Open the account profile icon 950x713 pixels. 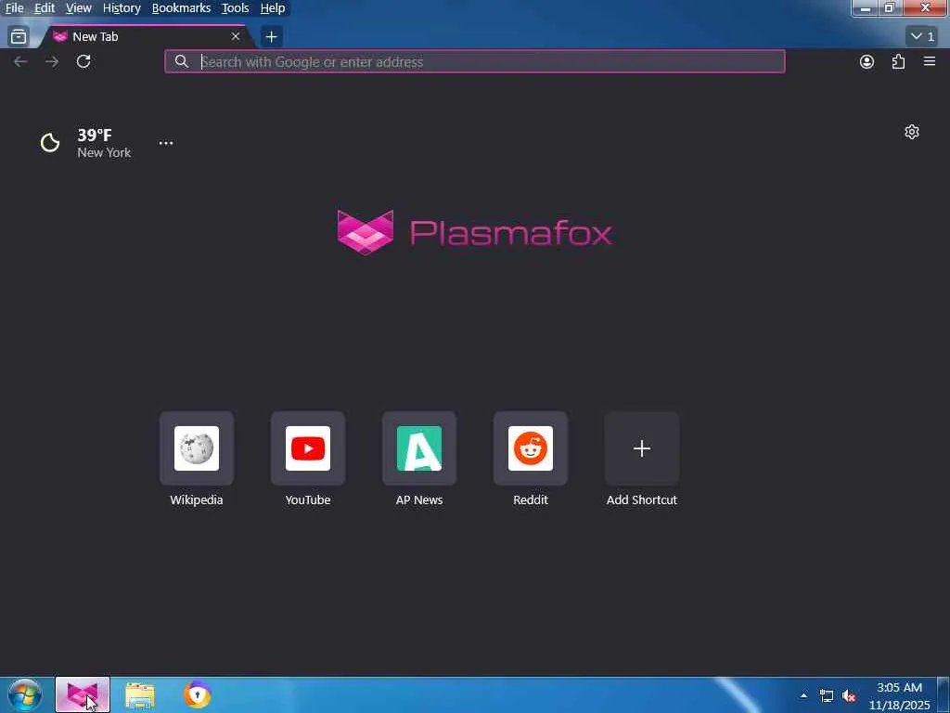pyautogui.click(x=867, y=61)
